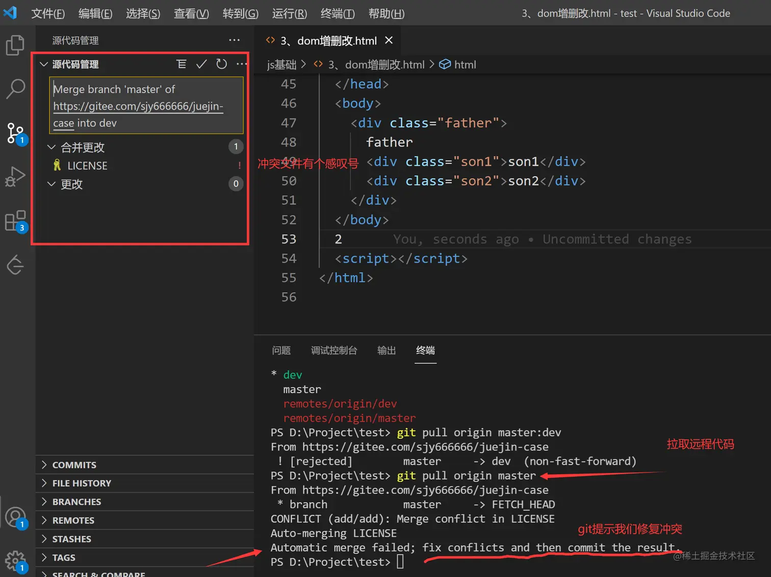771x577 pixels.
Task: Click the window title 'Visual Studio Code' text
Action: pos(688,13)
